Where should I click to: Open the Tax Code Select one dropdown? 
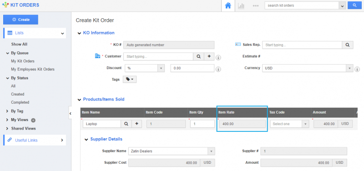click(290, 124)
